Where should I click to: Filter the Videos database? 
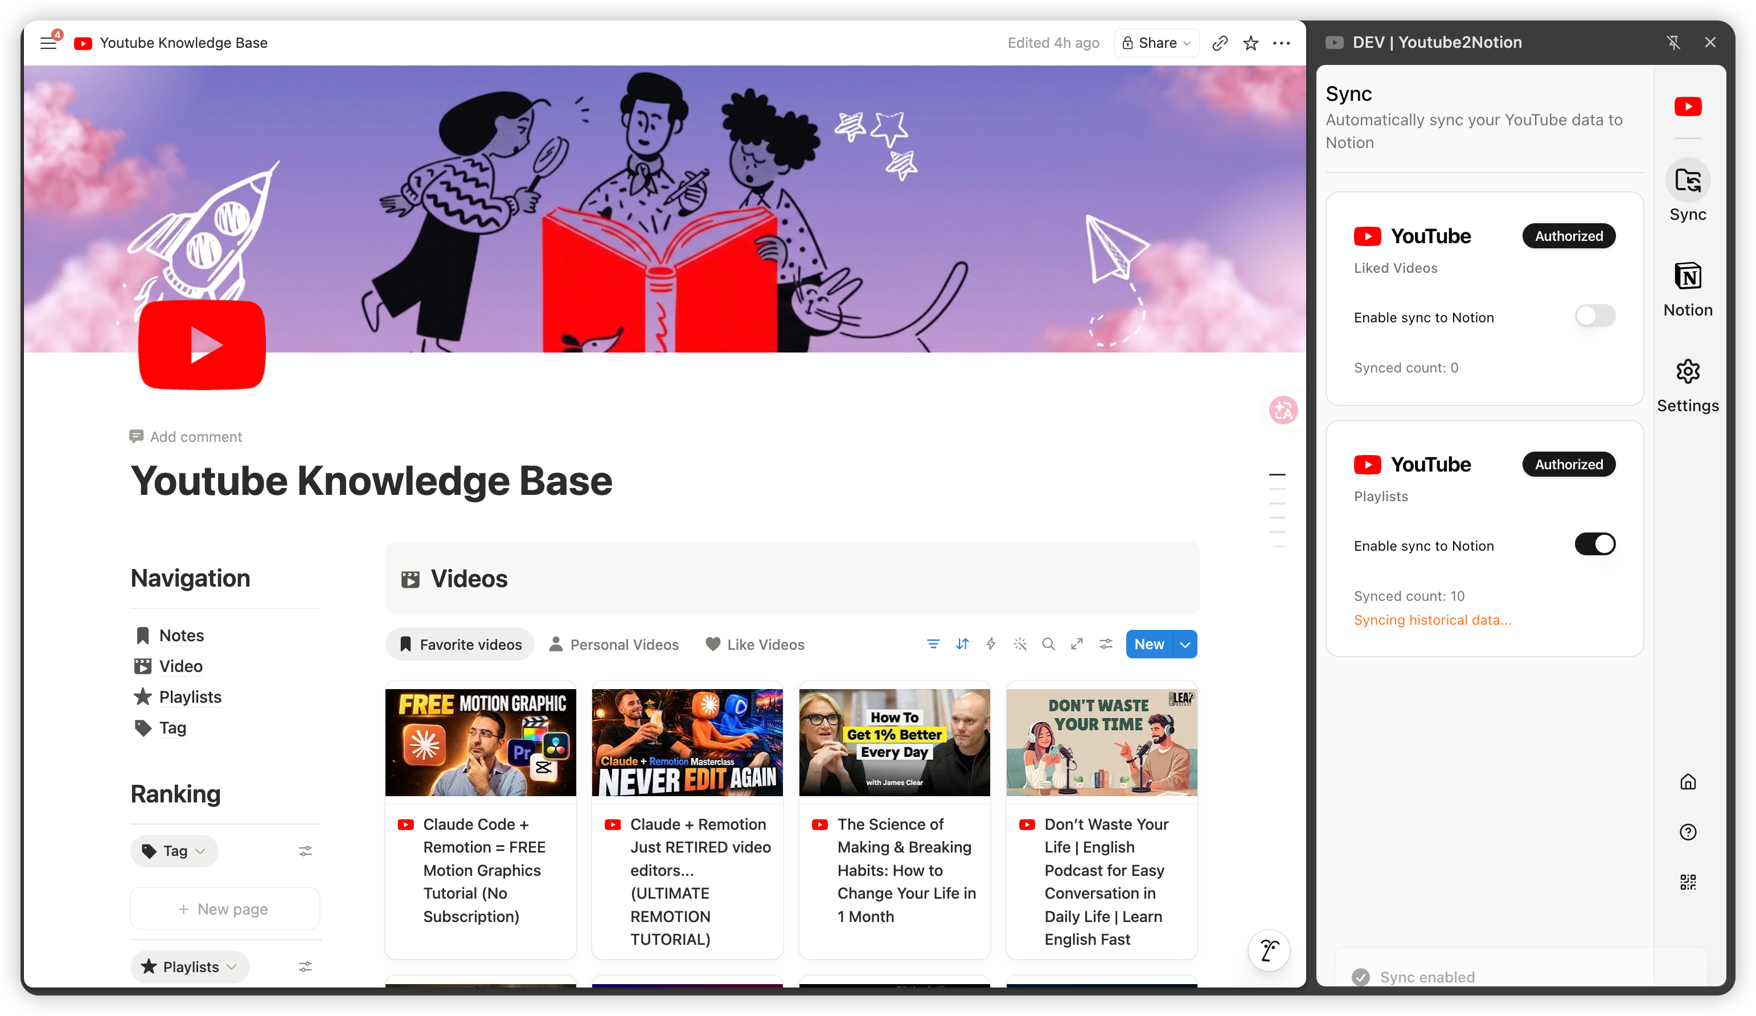click(x=933, y=645)
